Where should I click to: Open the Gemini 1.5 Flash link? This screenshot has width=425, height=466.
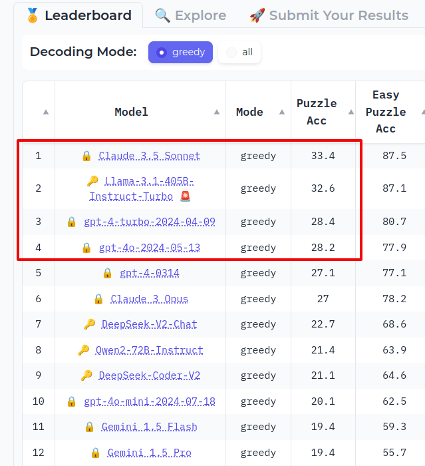[150, 427]
